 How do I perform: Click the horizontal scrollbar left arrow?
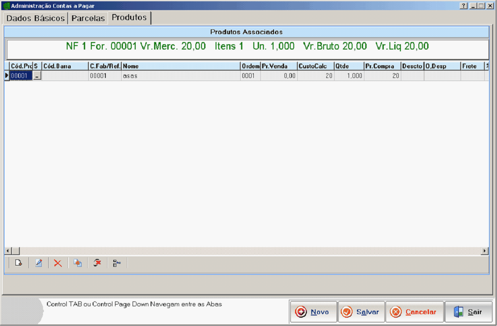coord(8,251)
